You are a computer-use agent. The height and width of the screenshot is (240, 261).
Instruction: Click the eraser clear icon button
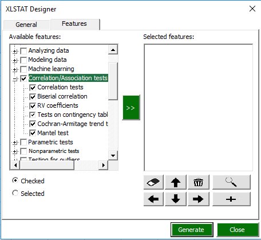pos(153,182)
